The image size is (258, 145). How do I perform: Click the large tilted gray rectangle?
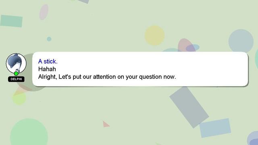[x=189, y=107]
